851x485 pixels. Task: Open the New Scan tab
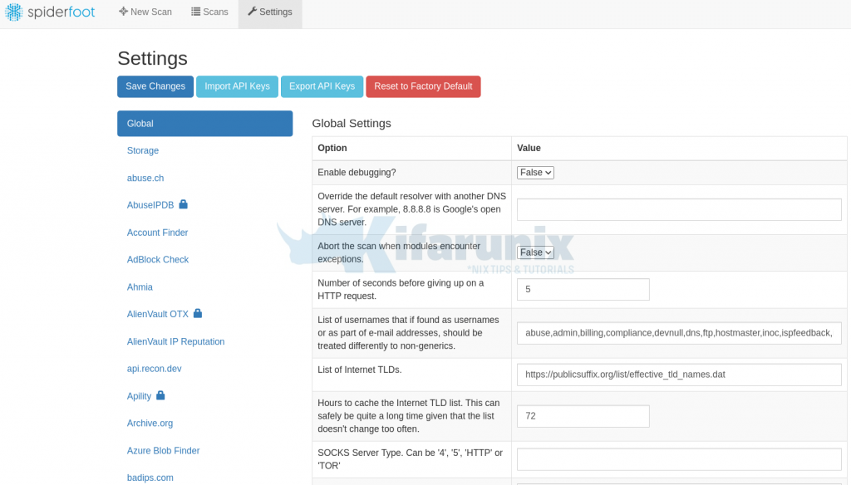(x=145, y=12)
